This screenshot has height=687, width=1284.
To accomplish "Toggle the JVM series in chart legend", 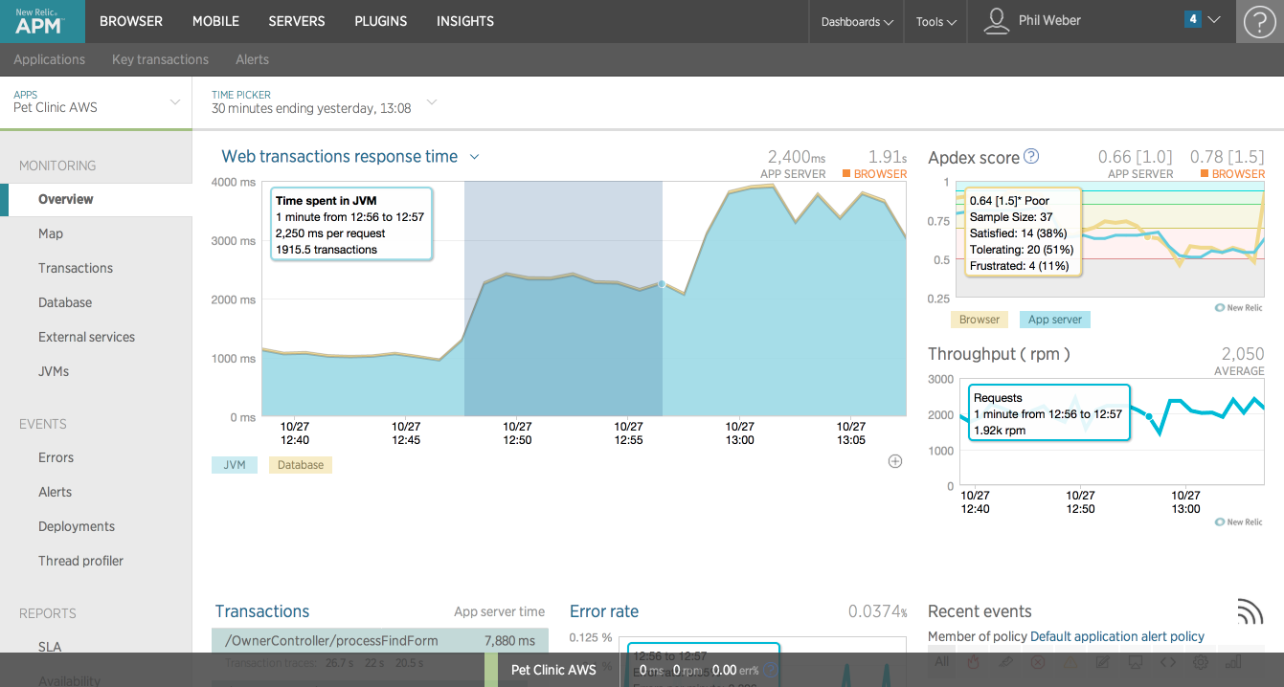I will (x=235, y=465).
